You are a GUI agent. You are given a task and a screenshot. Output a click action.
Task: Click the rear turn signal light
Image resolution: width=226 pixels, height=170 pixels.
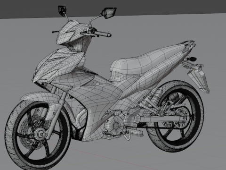click(192, 59)
